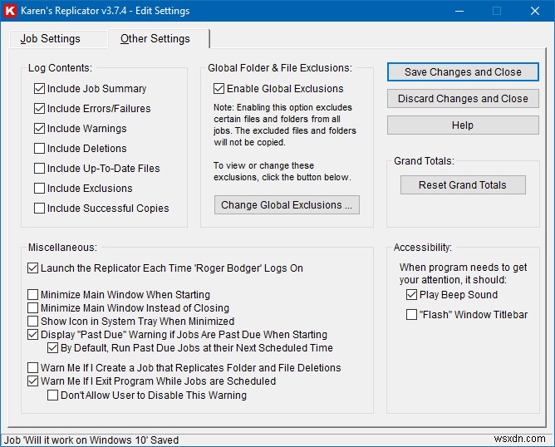Viewport: 555px width, 447px height.
Task: Close the Edit Settings window
Action: coord(535,11)
